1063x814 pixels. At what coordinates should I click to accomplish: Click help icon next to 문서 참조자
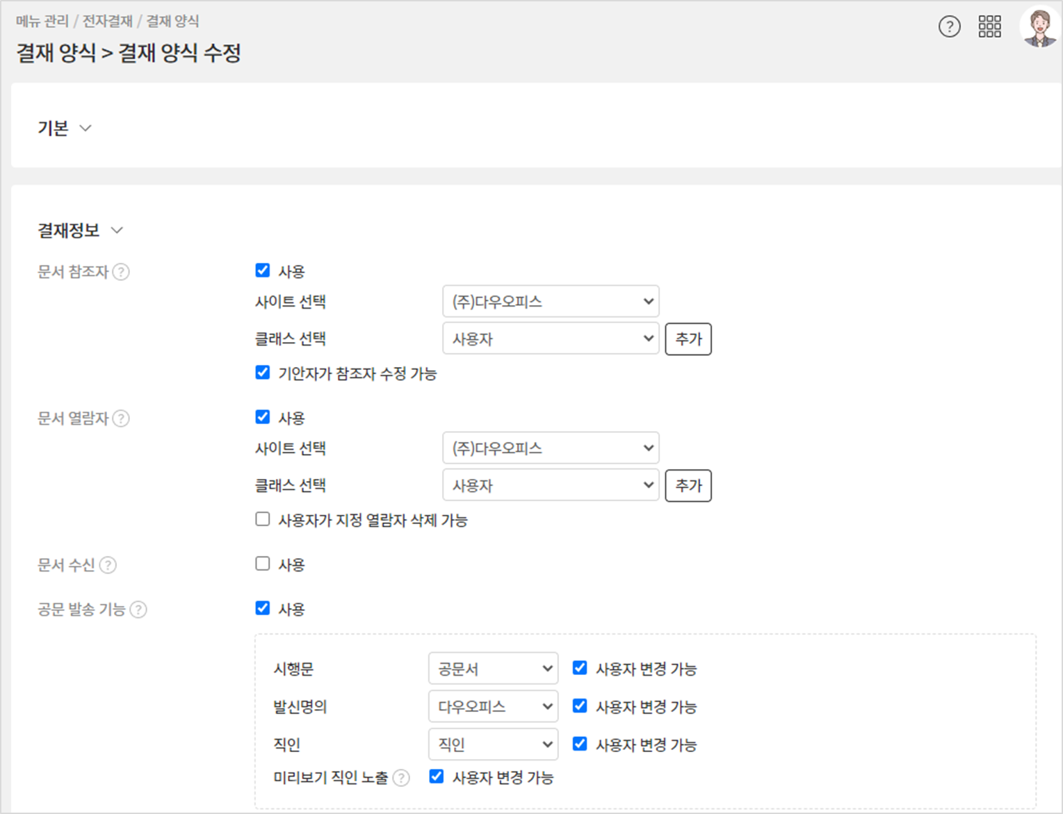(121, 272)
